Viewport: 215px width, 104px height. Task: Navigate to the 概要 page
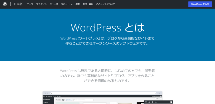[78, 4]
